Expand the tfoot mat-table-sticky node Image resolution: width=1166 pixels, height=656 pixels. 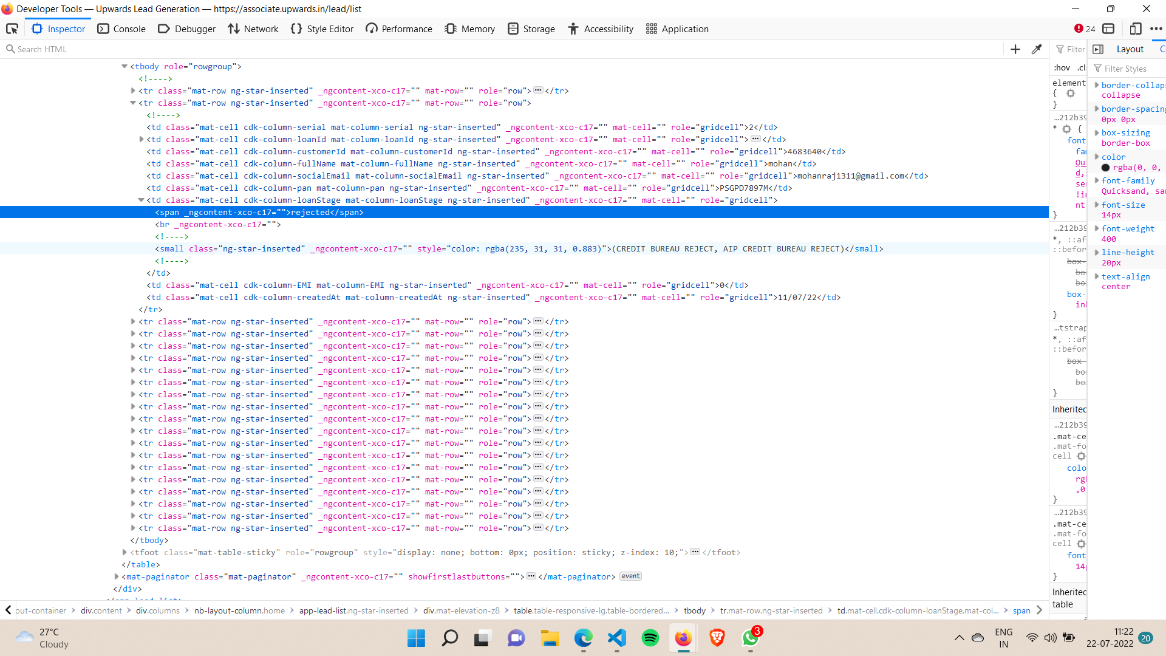[x=124, y=552]
